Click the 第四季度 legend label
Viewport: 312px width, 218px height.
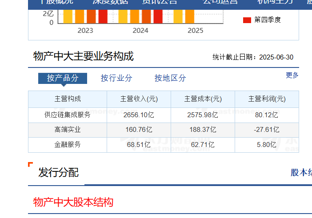click(268, 20)
